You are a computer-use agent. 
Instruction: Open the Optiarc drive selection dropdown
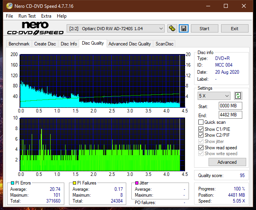coord(116,29)
